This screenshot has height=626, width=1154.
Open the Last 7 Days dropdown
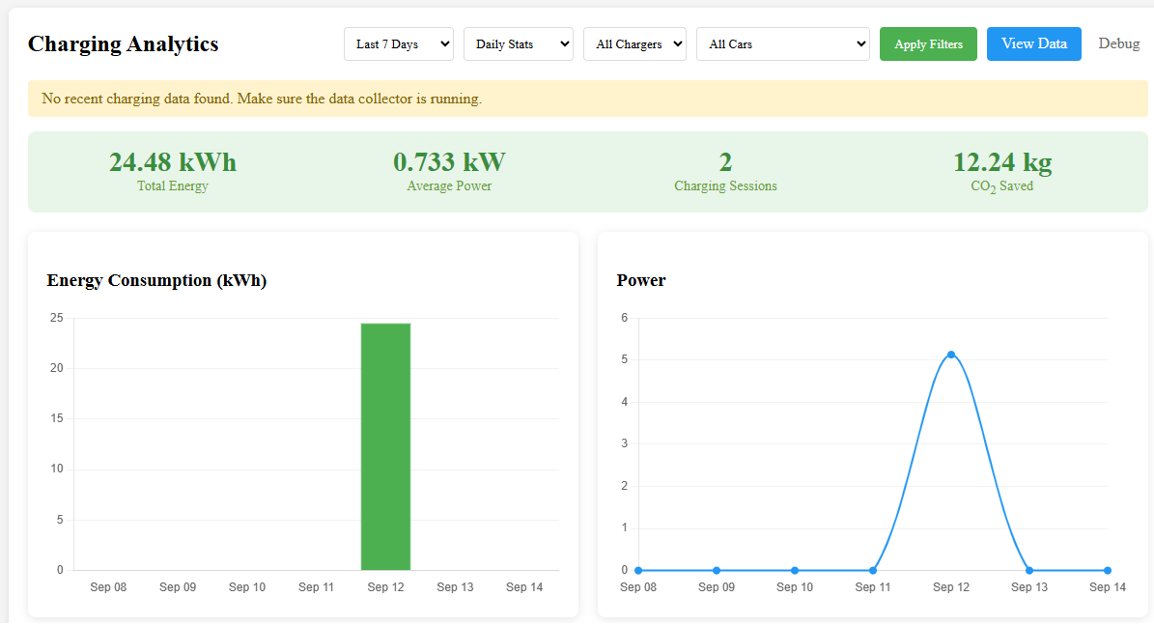[398, 44]
